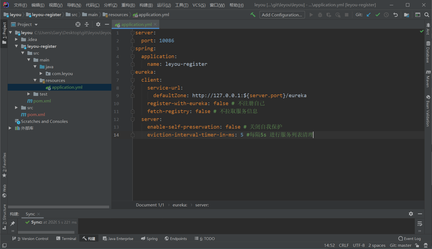Open Project Structure icon
Screen dimensions: 432x249
(406, 15)
